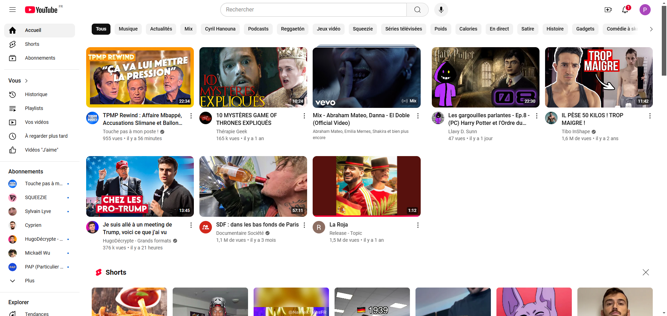Viewport: 667px width, 316px height.
Task: Play TPMP Rewind thumbnail
Action: click(x=140, y=77)
